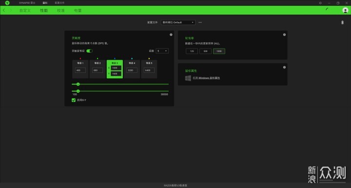Open the SYNAPSE 雷云 top menu

coord(27,3)
